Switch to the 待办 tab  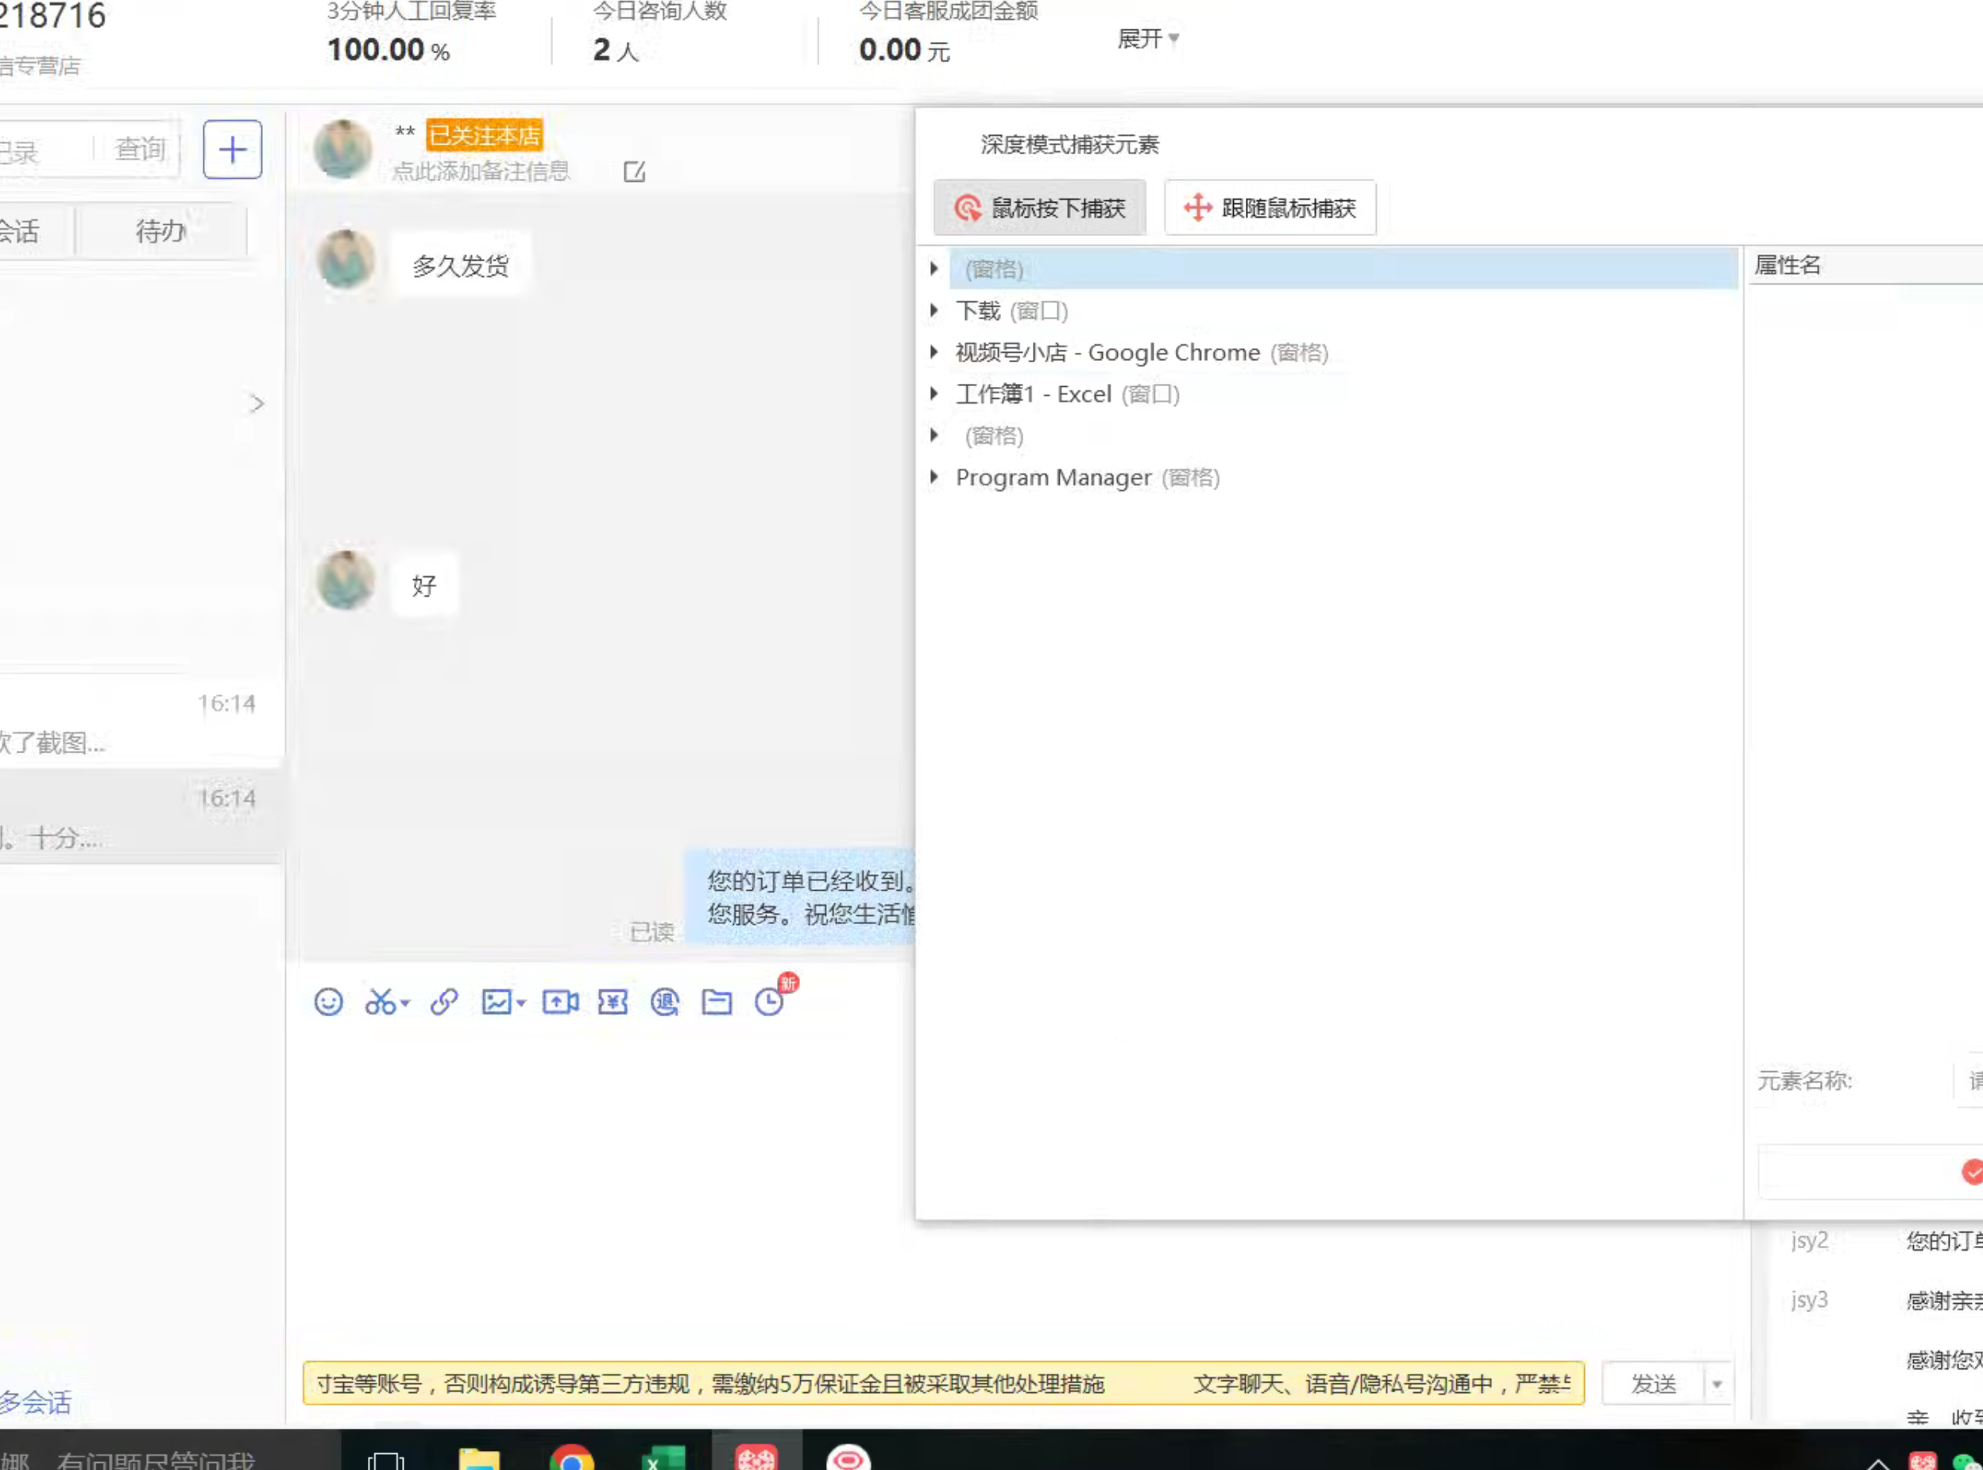tap(161, 231)
